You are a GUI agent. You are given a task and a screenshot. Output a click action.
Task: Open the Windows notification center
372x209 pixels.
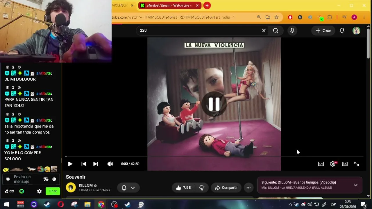[363, 204]
